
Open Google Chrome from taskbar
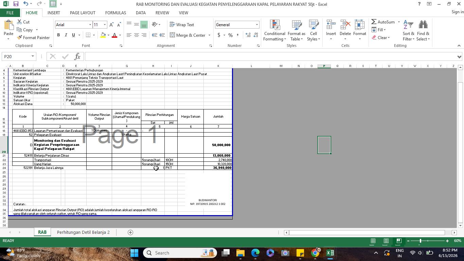[315, 253]
